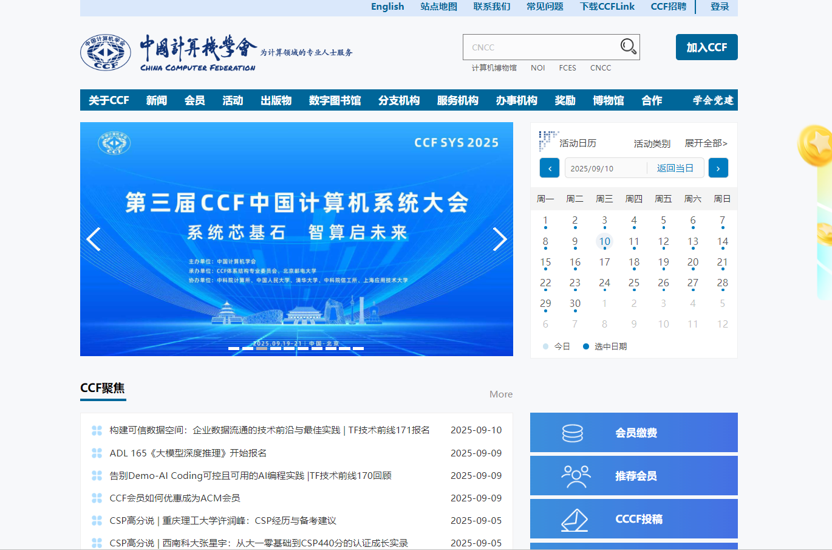Click previous month calendar arrow
The image size is (832, 550).
click(x=550, y=168)
